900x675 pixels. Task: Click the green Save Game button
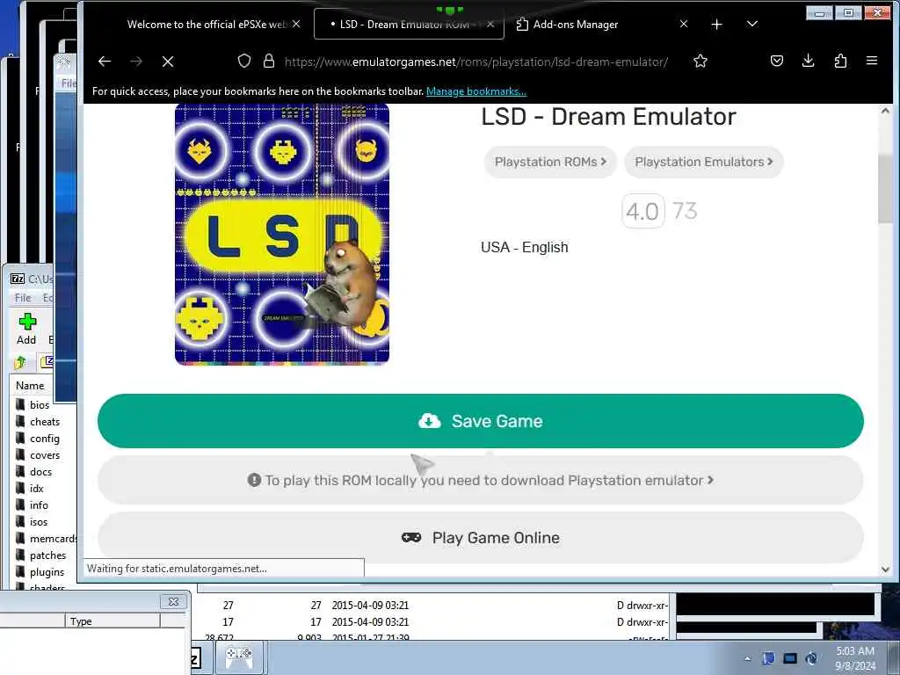coord(481,421)
